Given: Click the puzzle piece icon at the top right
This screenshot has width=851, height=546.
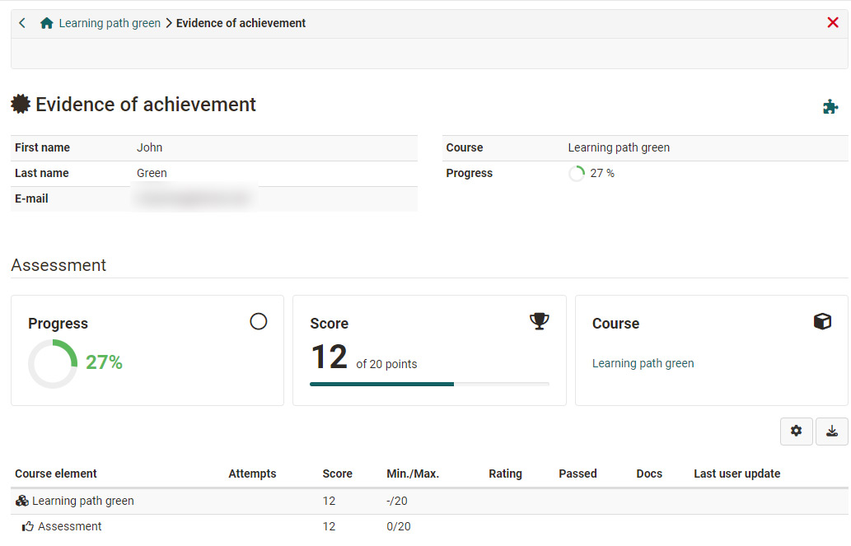Looking at the screenshot, I should (831, 107).
